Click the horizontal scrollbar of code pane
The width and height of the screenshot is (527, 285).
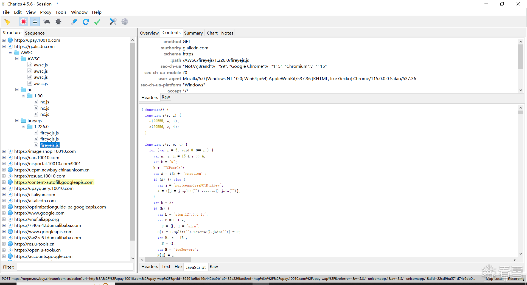[x=168, y=259]
